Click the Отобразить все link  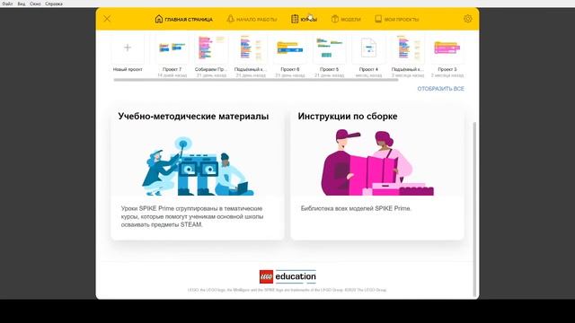(x=440, y=89)
